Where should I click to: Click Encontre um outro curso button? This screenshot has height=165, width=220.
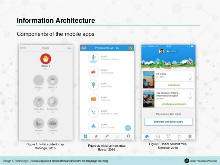click(168, 122)
